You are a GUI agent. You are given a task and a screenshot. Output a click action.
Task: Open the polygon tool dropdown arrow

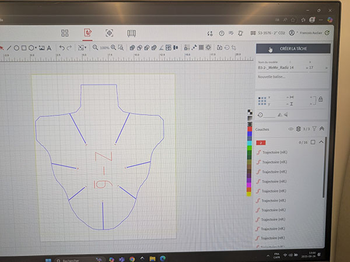(36, 48)
